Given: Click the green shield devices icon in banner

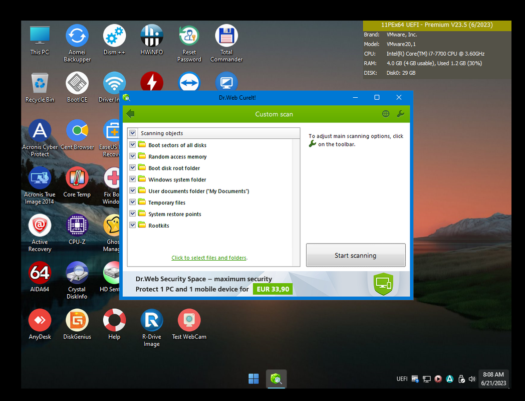Looking at the screenshot, I should point(383,284).
